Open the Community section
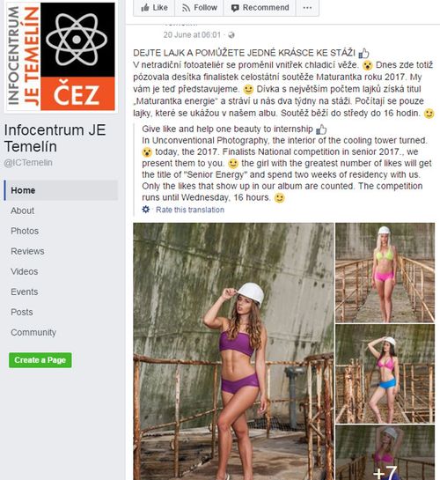 (33, 332)
